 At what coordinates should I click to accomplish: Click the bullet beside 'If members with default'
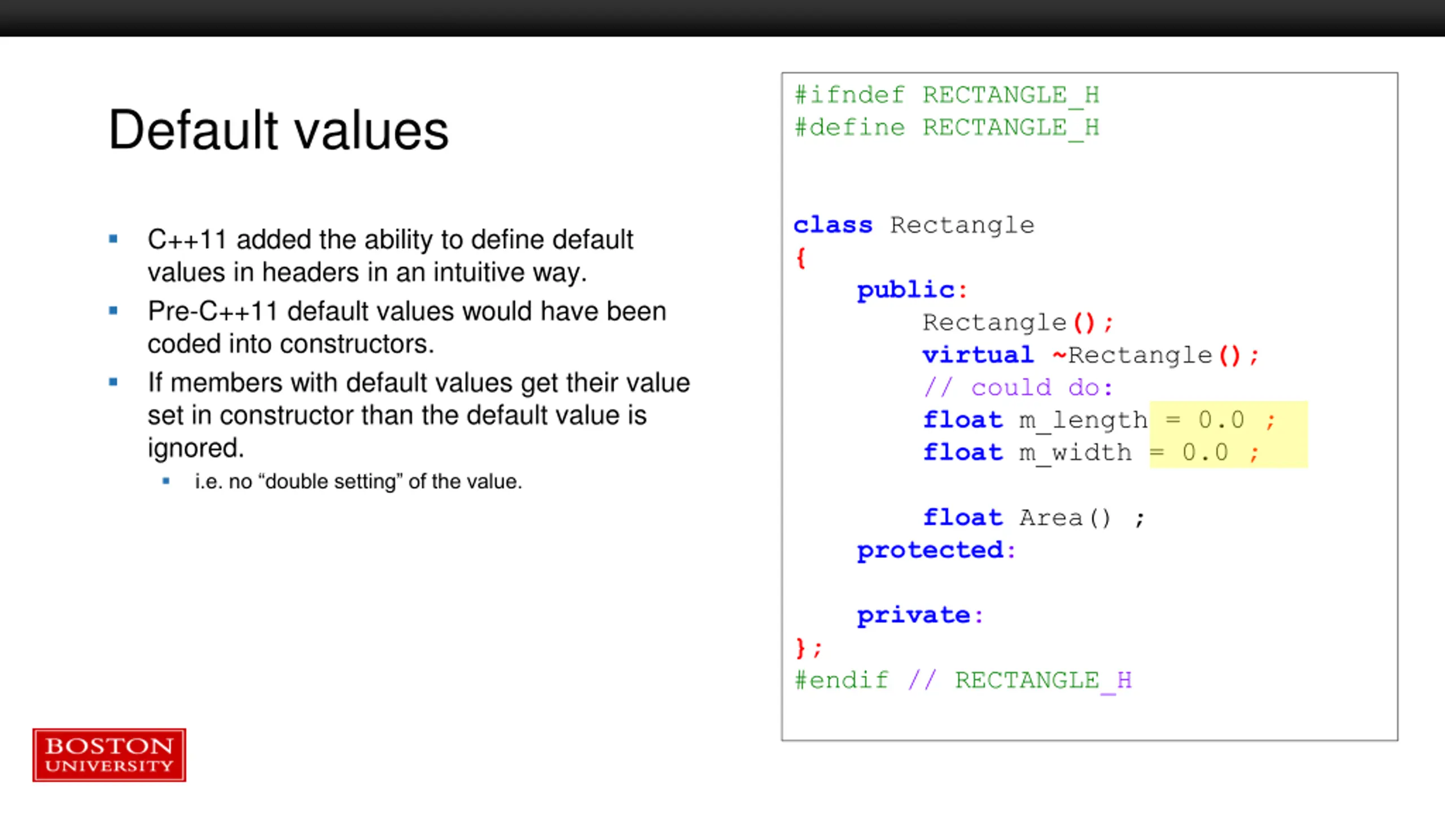coord(113,382)
